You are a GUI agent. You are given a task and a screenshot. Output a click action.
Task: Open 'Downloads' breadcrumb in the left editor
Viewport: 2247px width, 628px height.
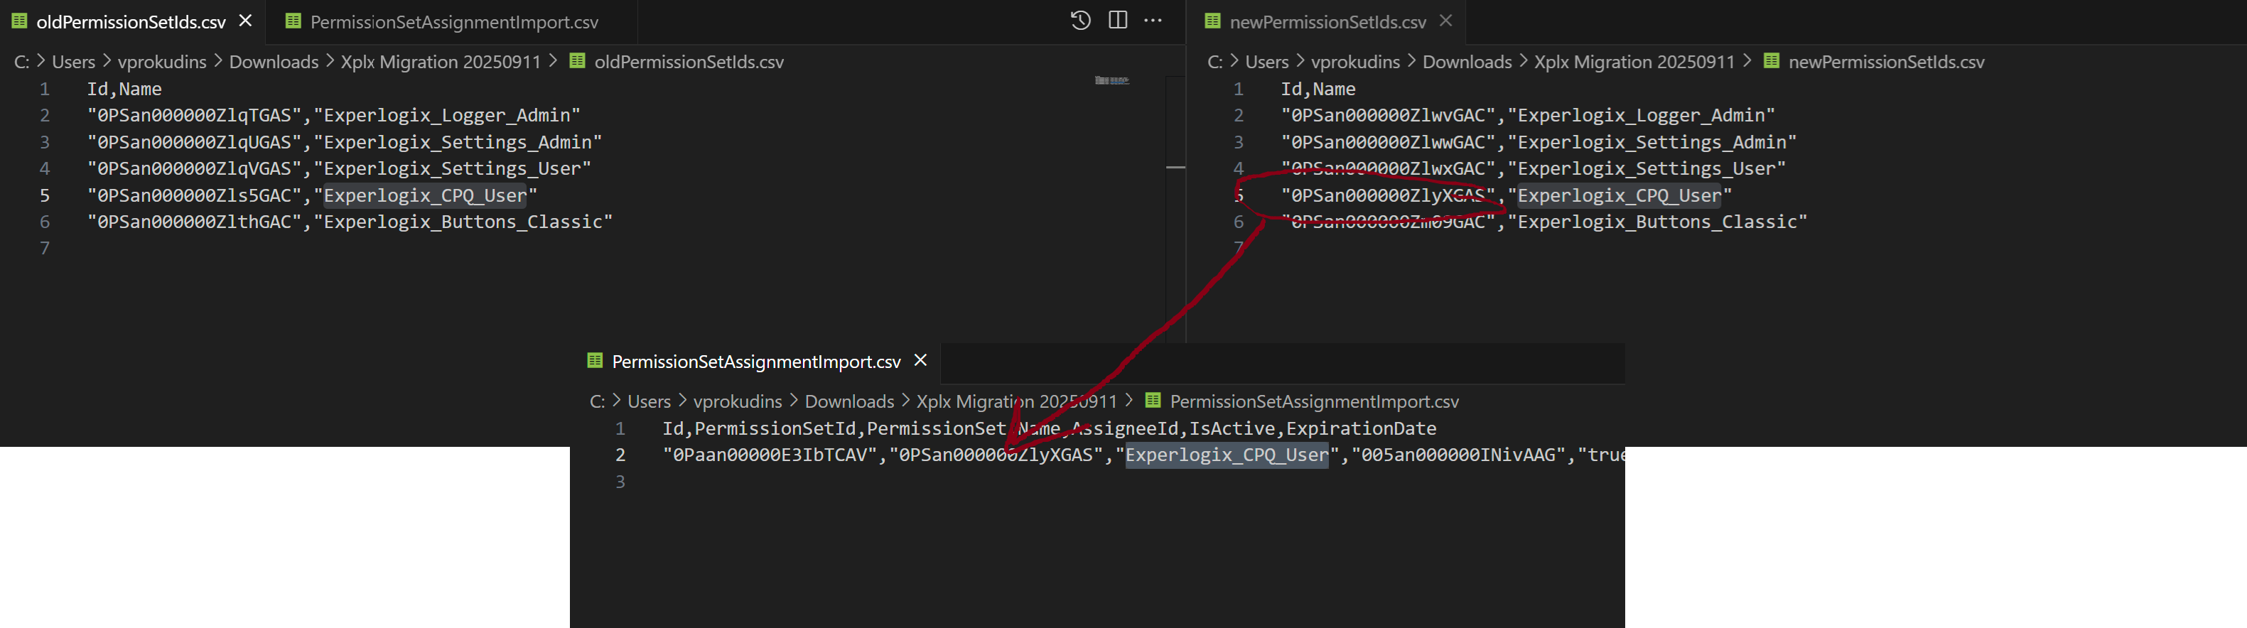pyautogui.click(x=274, y=62)
